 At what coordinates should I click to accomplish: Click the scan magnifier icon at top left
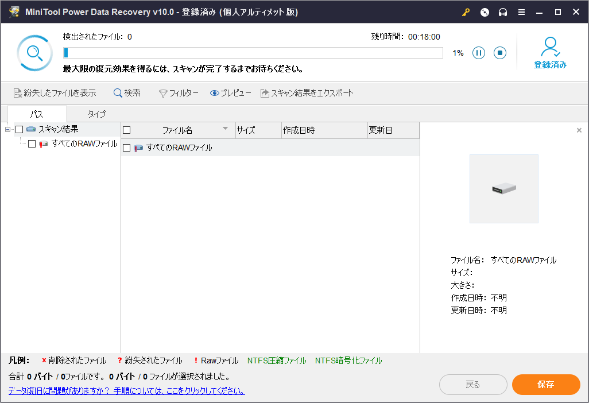point(34,53)
